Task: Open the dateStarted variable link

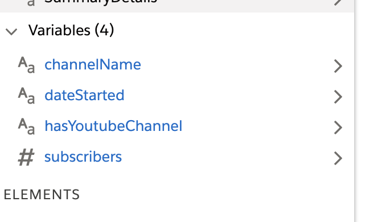Action: click(84, 95)
